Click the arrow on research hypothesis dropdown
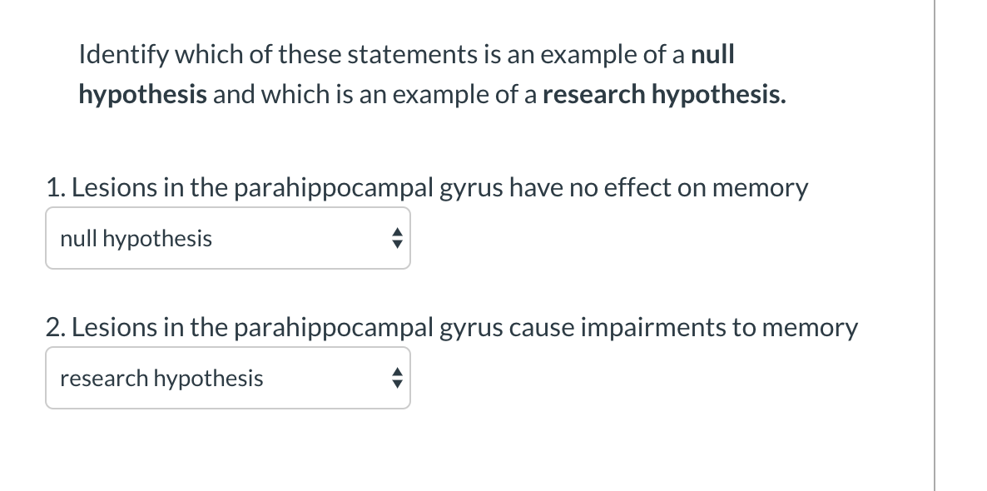 coord(397,378)
